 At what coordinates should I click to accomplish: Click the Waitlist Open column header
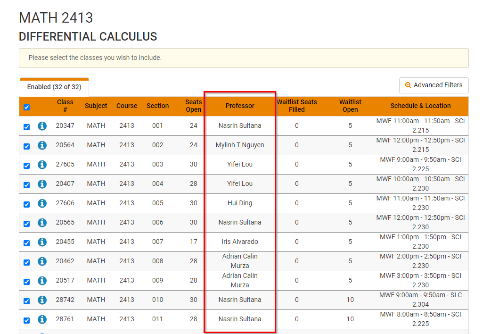[350, 106]
